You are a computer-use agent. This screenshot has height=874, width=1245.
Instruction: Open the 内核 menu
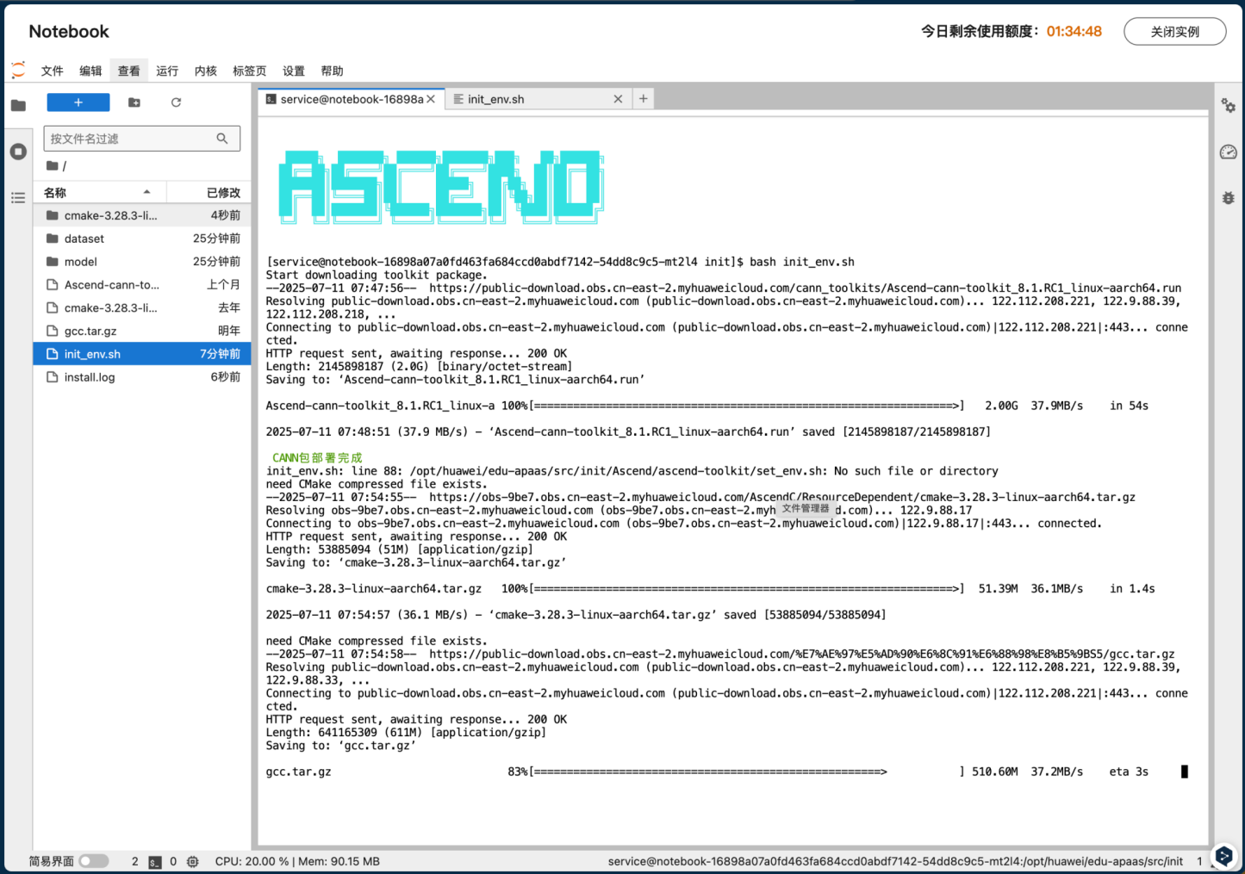(206, 71)
